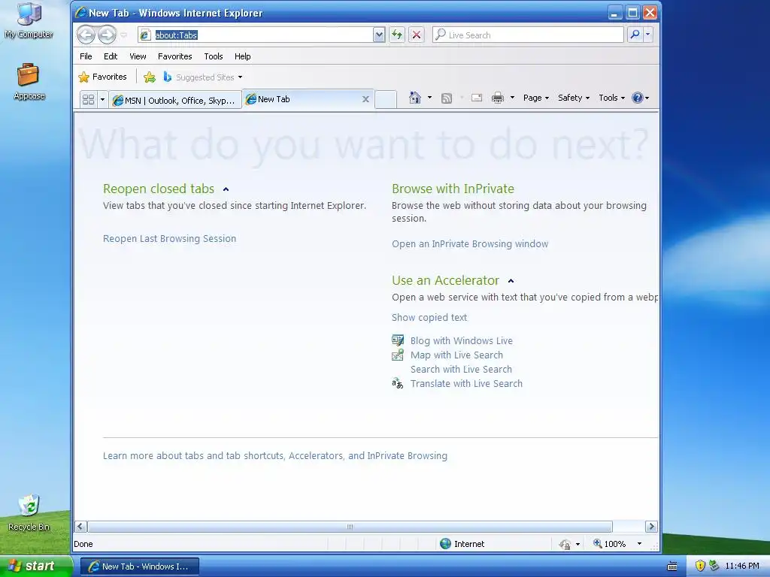The width and height of the screenshot is (770, 577).
Task: Open zoom level dropdown arrow
Action: (x=639, y=544)
